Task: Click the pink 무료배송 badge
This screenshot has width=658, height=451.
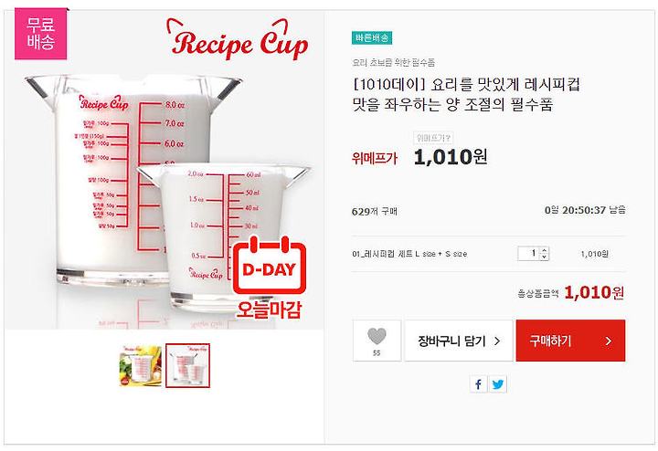Action: [41, 34]
